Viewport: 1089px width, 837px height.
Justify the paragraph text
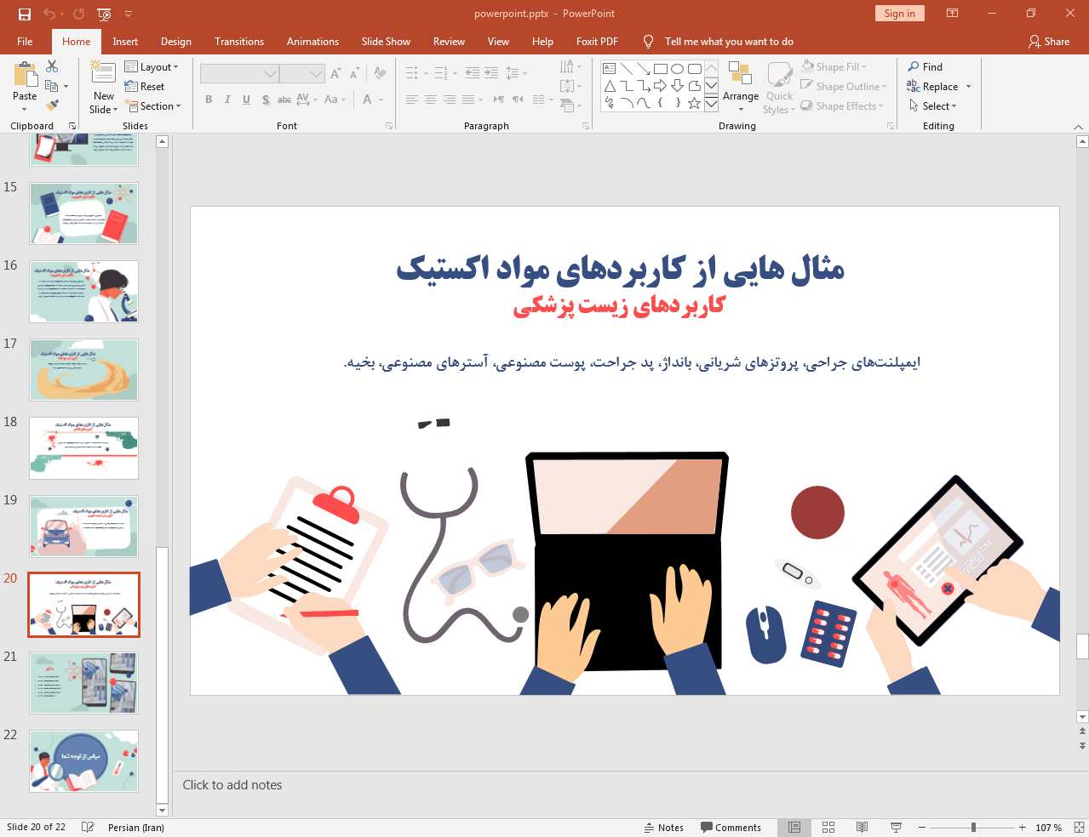(468, 100)
